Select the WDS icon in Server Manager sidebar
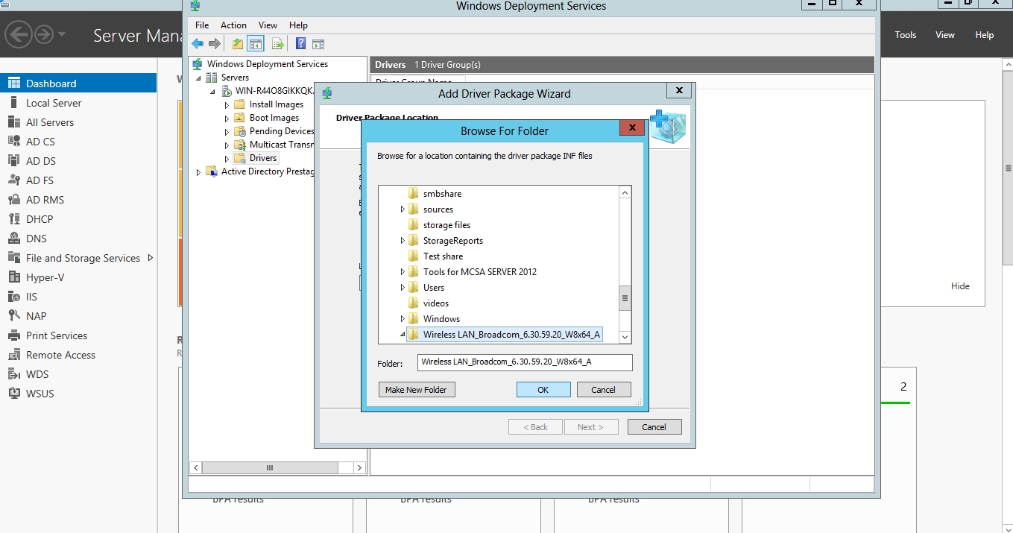1013x533 pixels. pyautogui.click(x=13, y=374)
